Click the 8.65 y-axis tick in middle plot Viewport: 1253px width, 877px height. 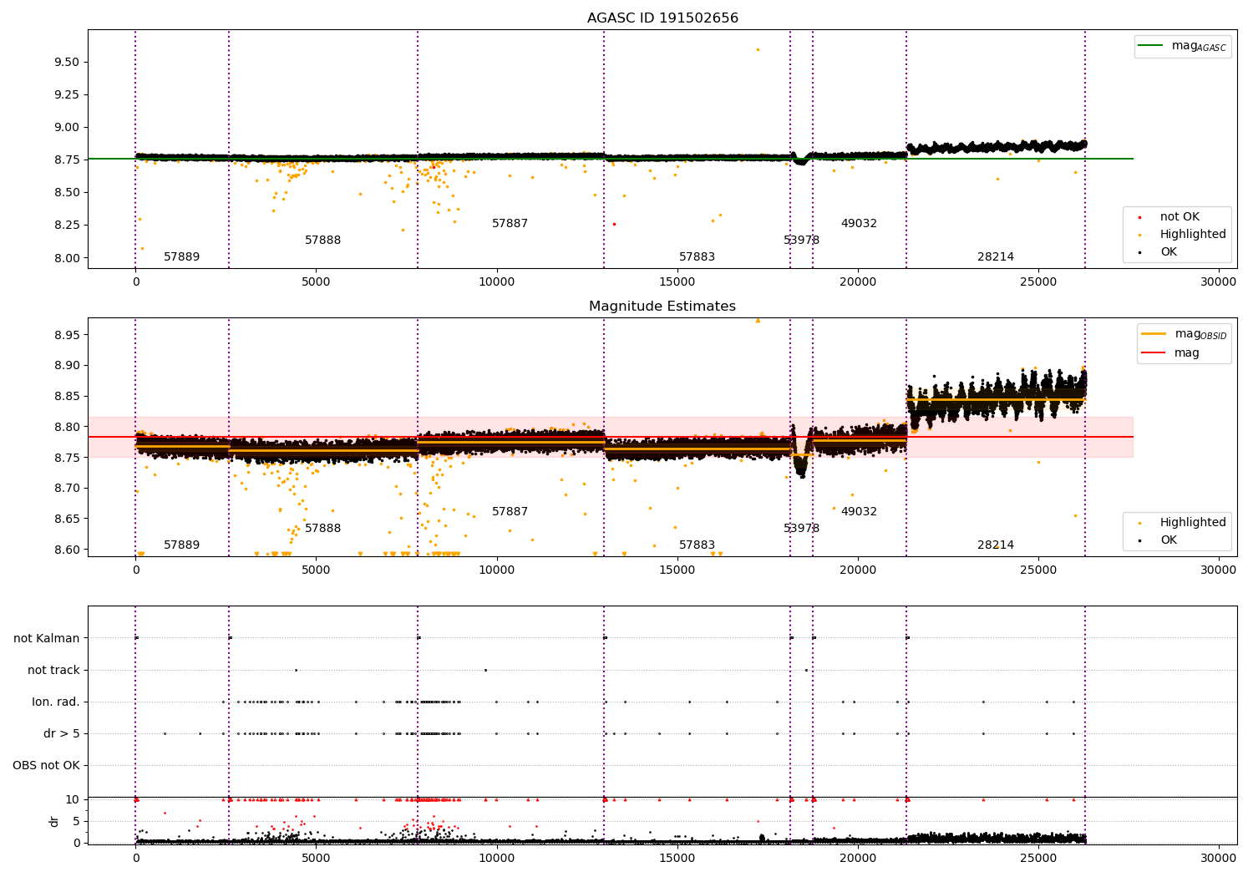click(x=67, y=520)
